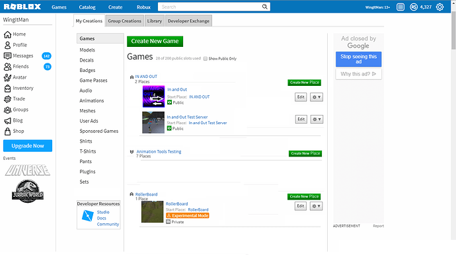This screenshot has width=456, height=255.
Task: Click the search magnifier icon
Action: (x=264, y=7)
